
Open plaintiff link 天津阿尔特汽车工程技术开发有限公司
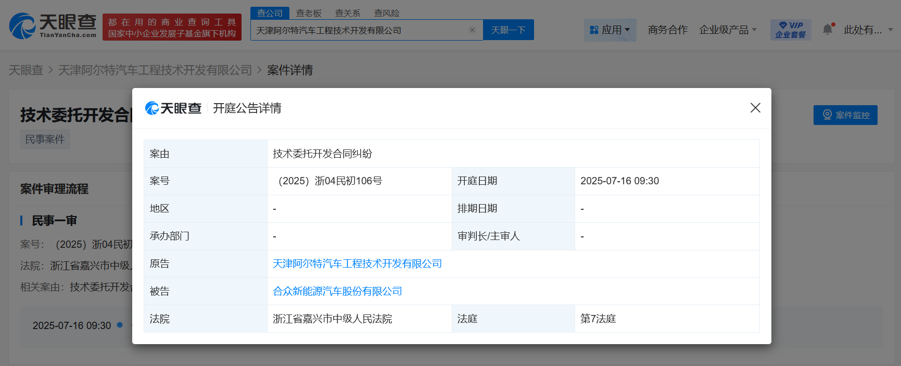click(x=357, y=264)
